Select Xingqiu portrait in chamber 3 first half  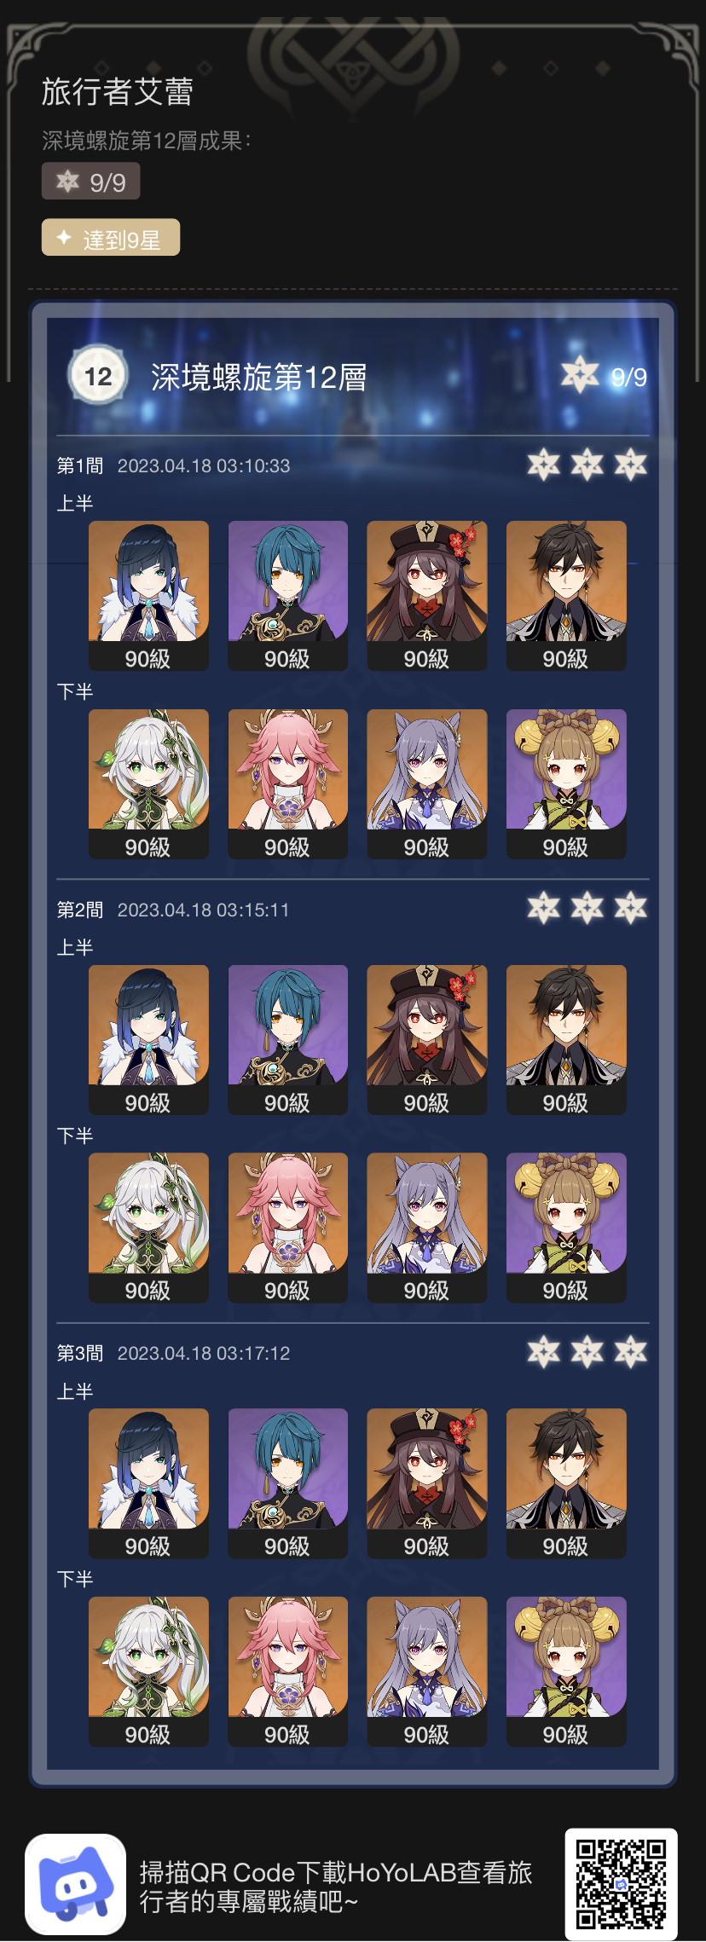pos(288,1483)
